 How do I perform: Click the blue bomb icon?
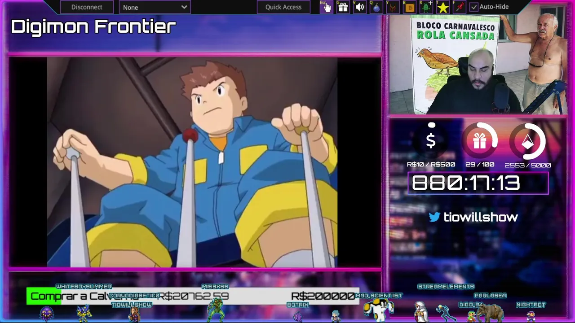click(x=376, y=7)
